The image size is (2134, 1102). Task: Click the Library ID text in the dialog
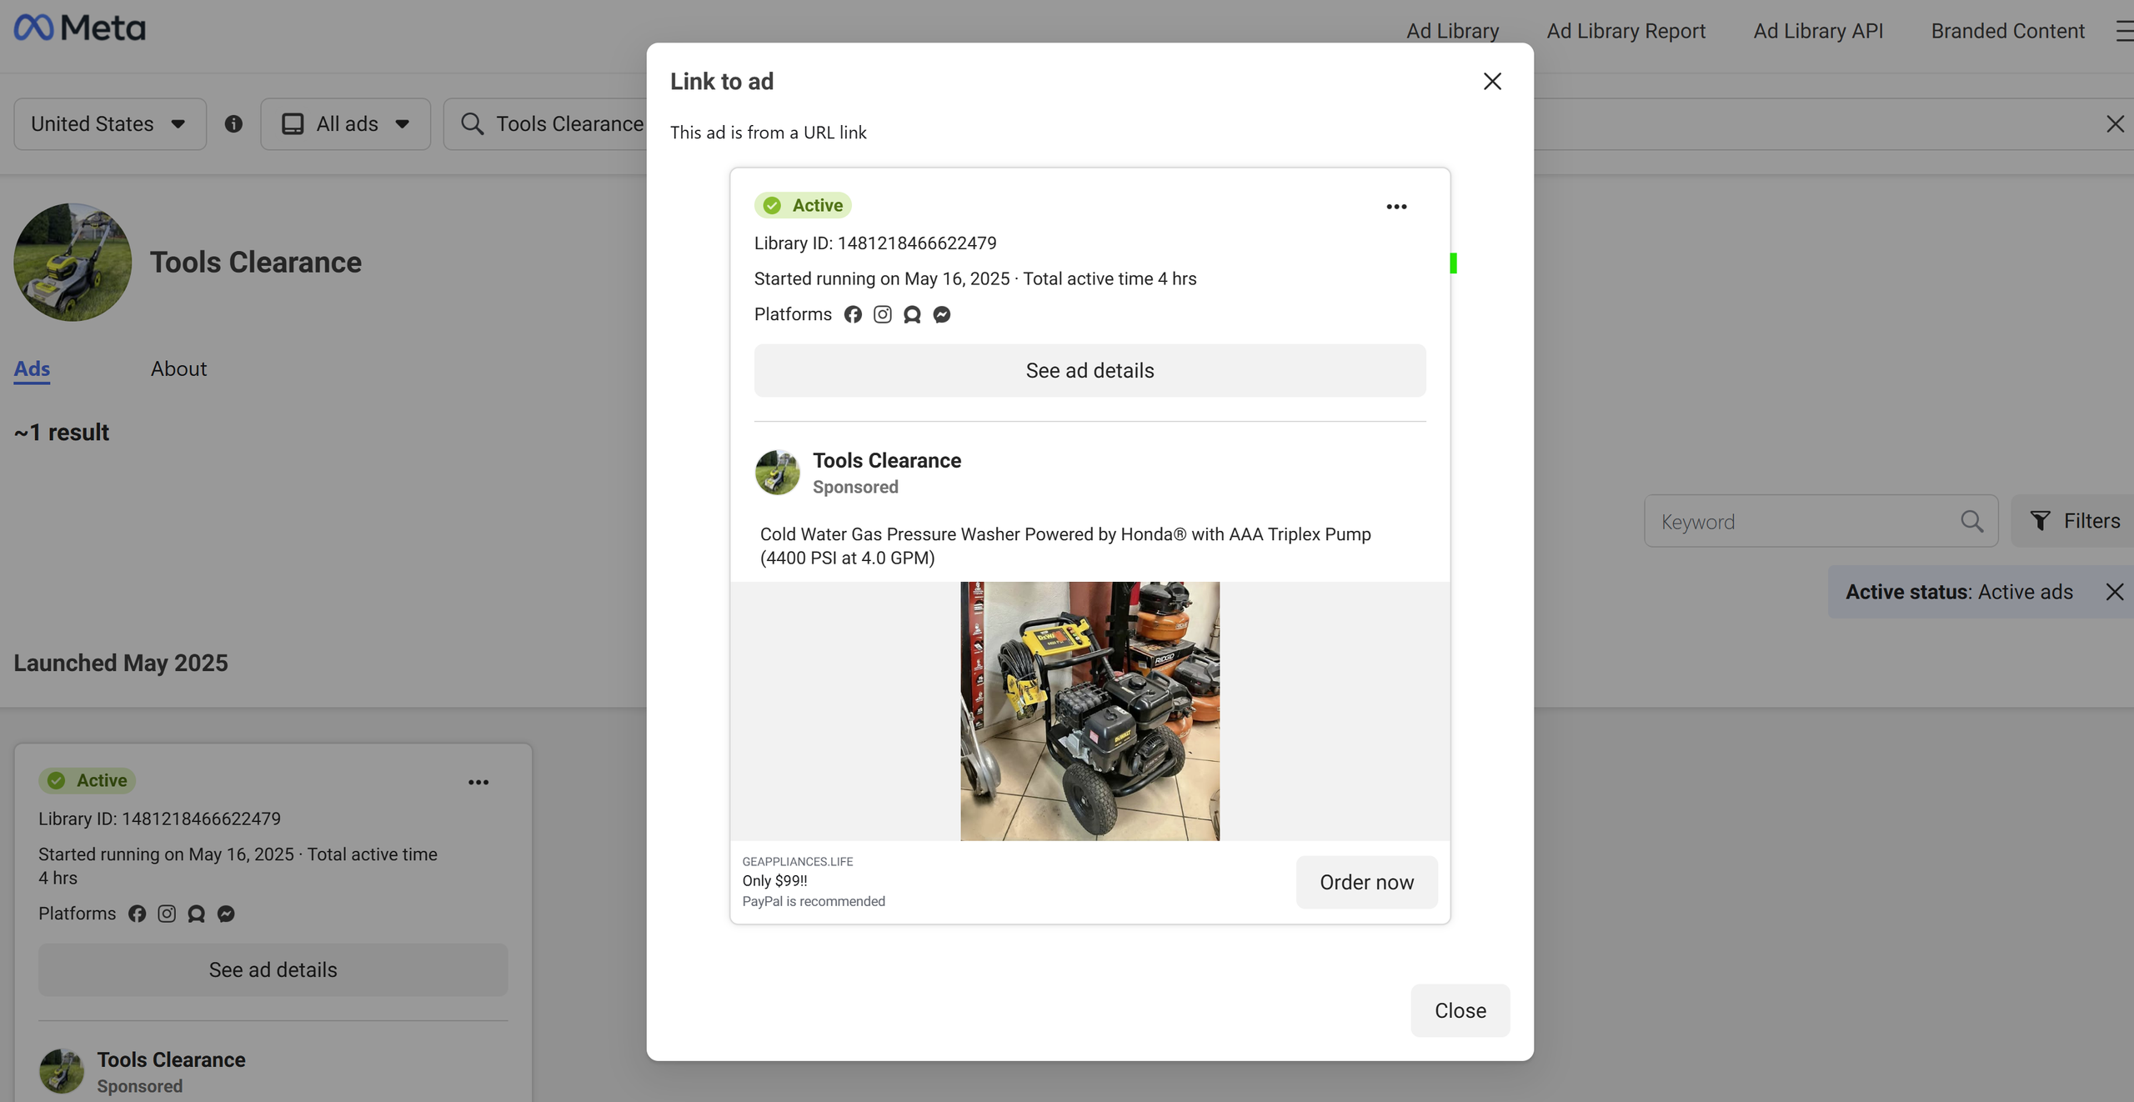(x=875, y=243)
